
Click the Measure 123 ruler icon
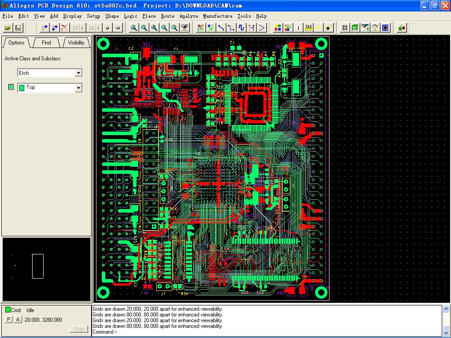(308, 28)
